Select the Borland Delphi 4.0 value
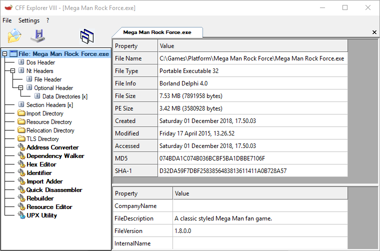Screen dimensions: 380x251 [x=253, y=83]
